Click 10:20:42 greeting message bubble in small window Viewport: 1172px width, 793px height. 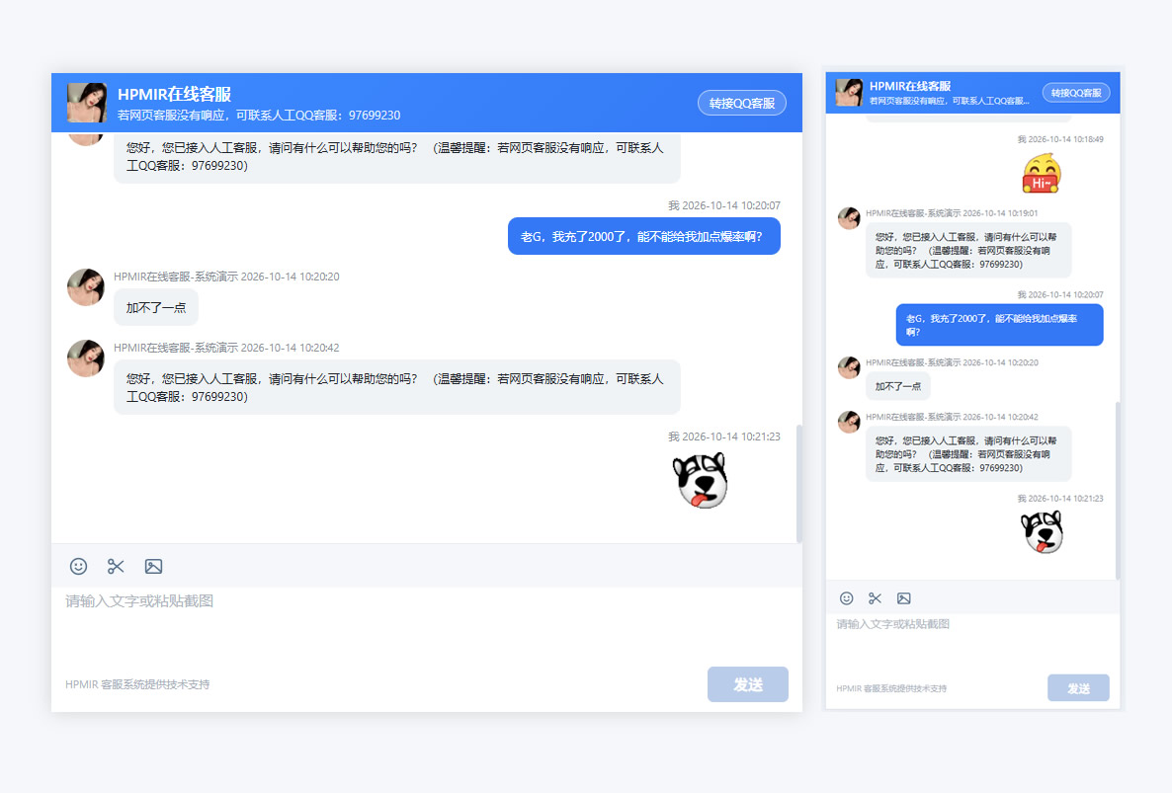(968, 454)
